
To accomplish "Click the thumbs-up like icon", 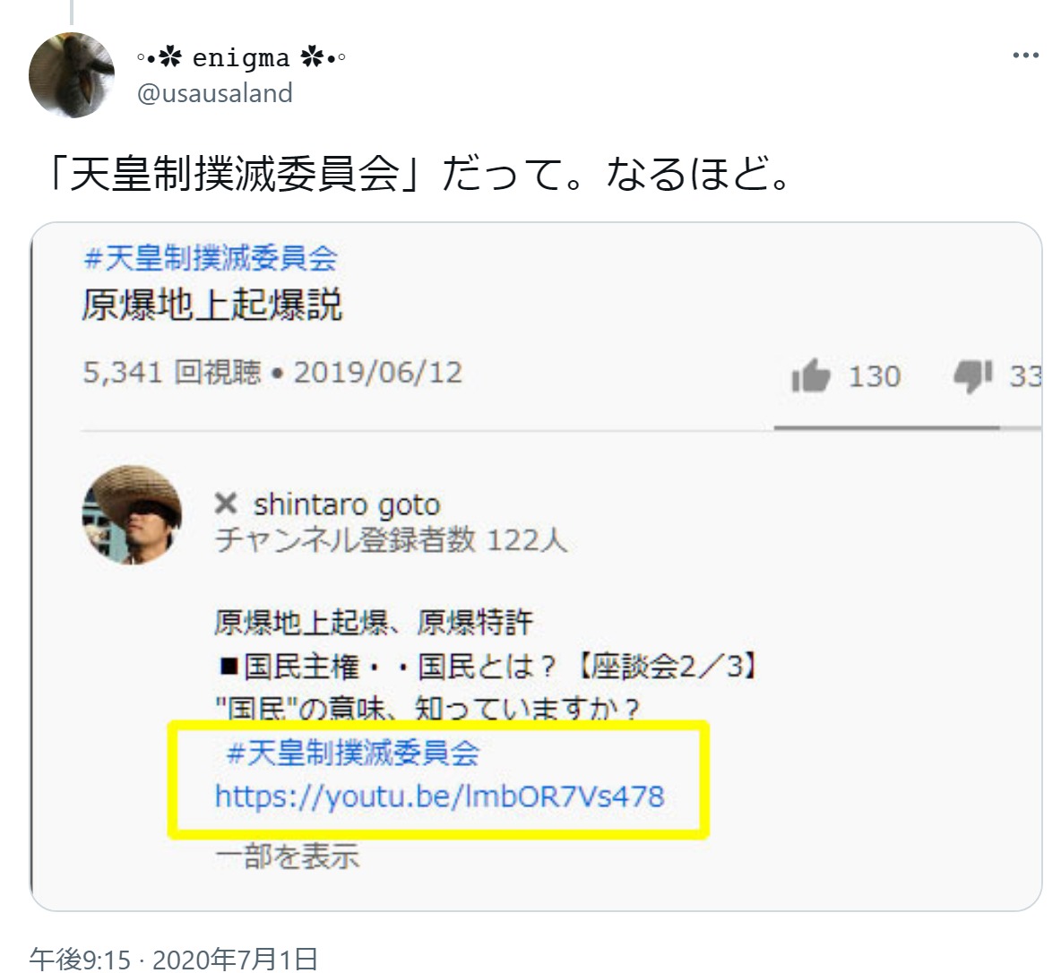I will pos(811,375).
